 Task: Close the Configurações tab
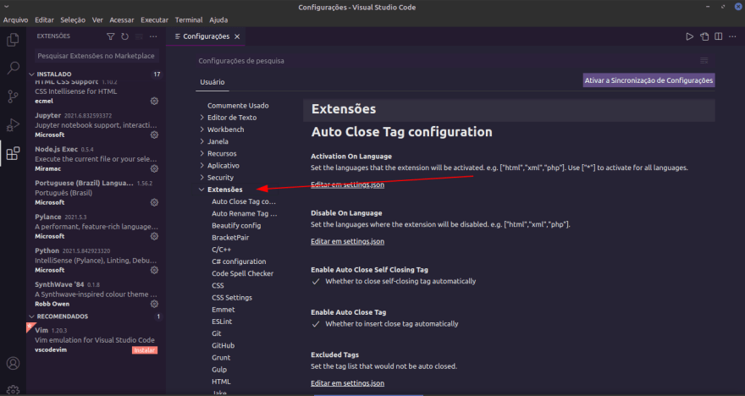pyautogui.click(x=237, y=36)
